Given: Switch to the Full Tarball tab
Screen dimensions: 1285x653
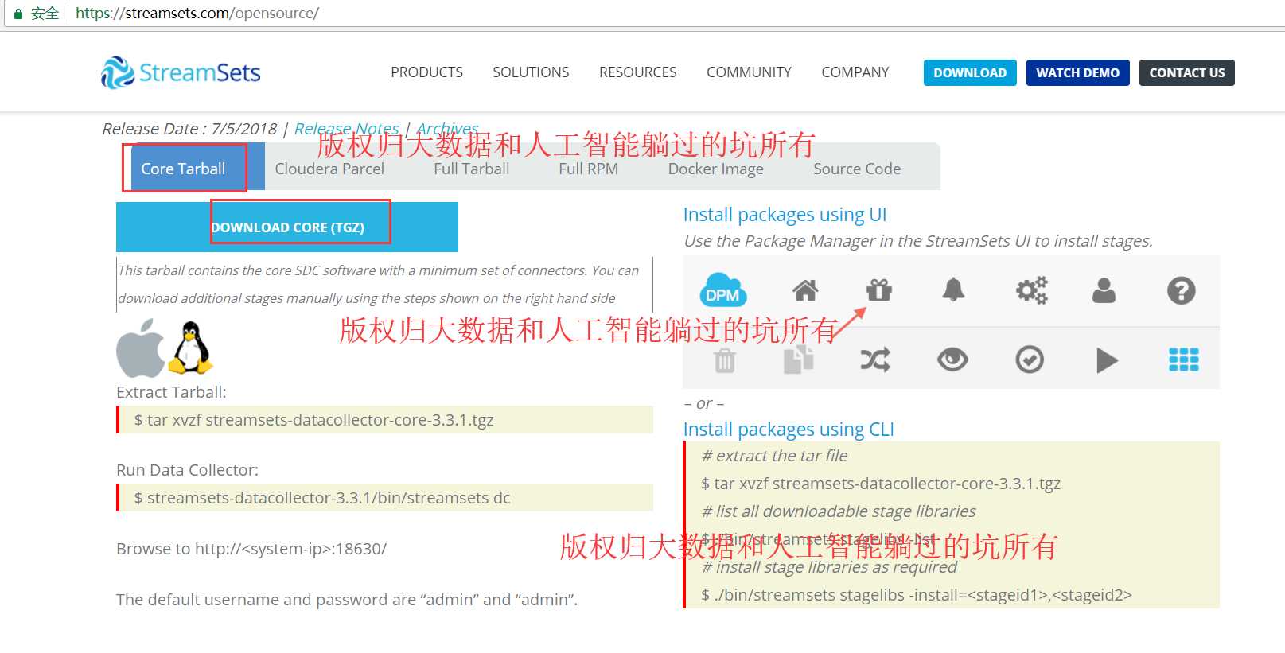Looking at the screenshot, I should click(x=471, y=169).
